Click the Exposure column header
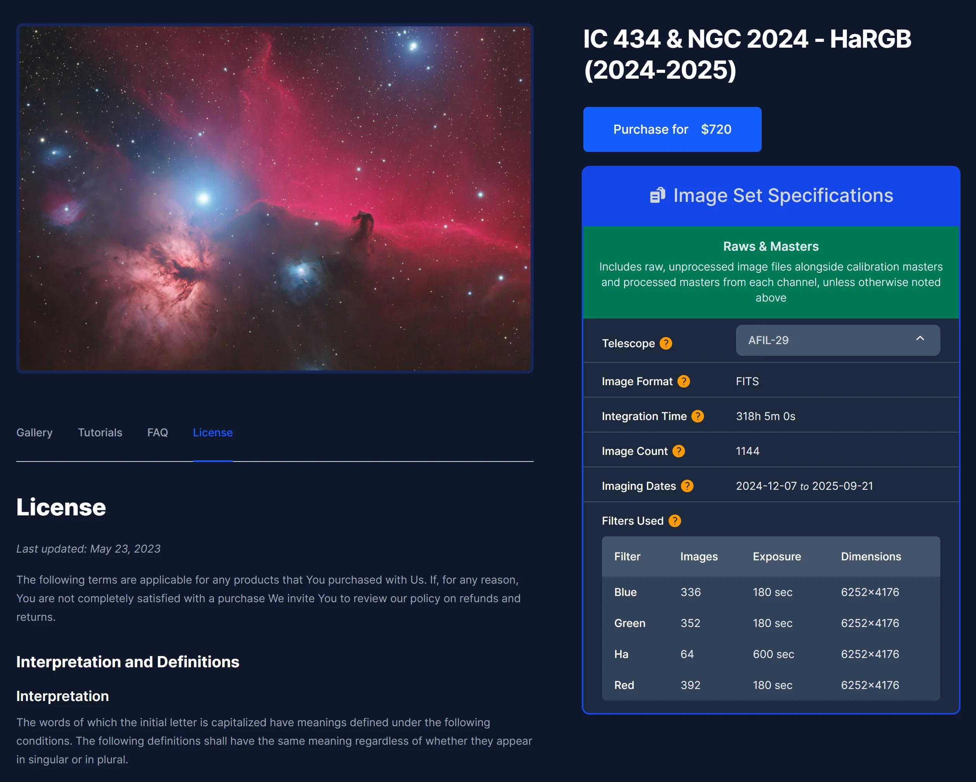The height and width of the screenshot is (782, 976). click(776, 556)
